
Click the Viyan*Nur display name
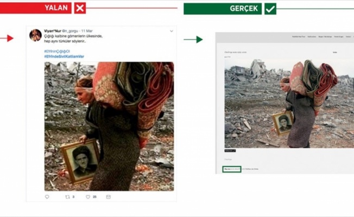(53, 31)
